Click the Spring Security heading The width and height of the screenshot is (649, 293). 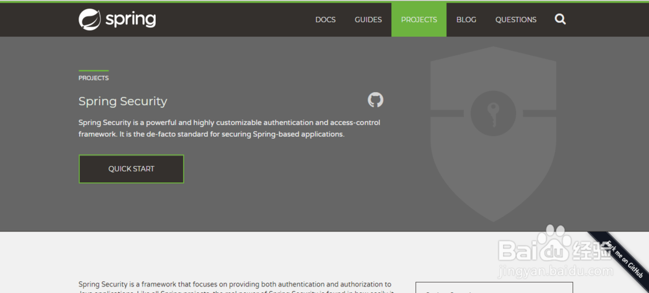pos(123,101)
